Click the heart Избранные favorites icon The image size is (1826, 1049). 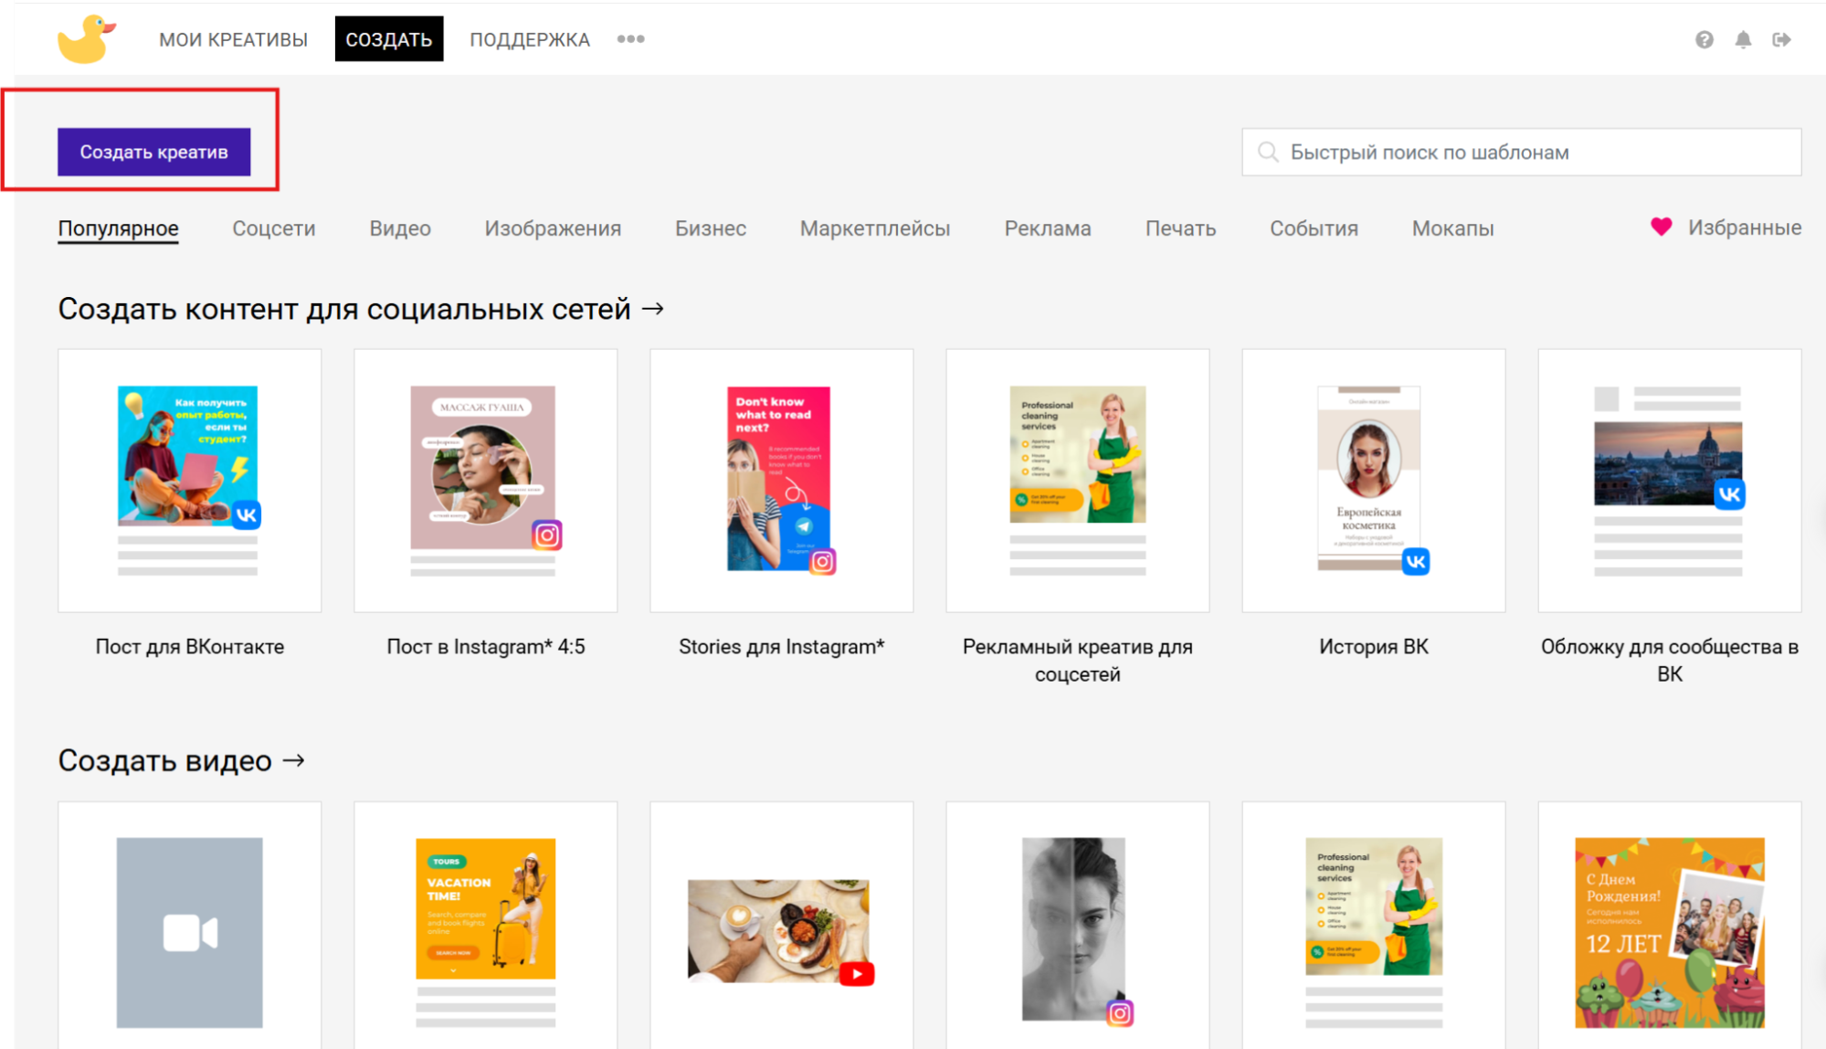pos(1661,227)
